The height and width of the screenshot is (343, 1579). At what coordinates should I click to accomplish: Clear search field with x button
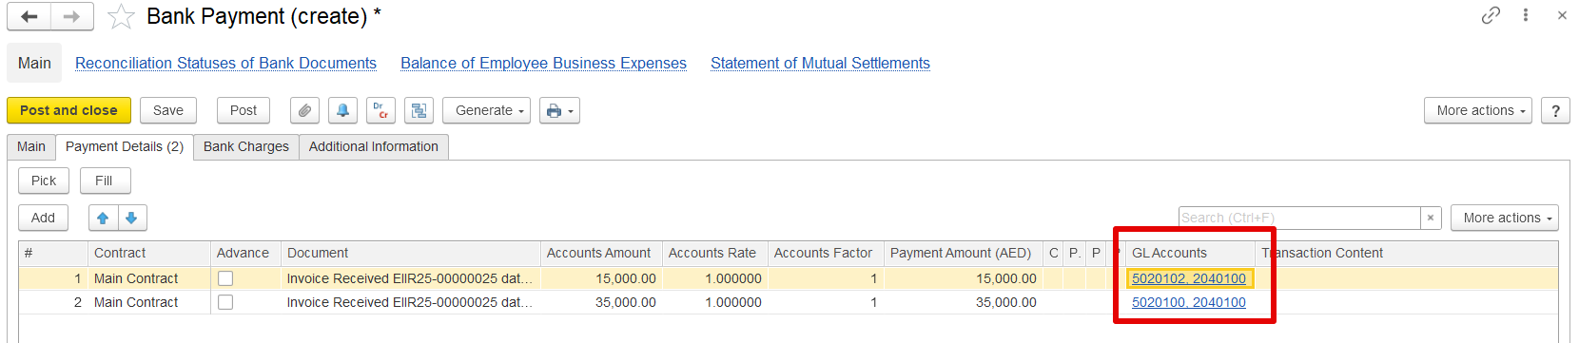click(x=1431, y=218)
